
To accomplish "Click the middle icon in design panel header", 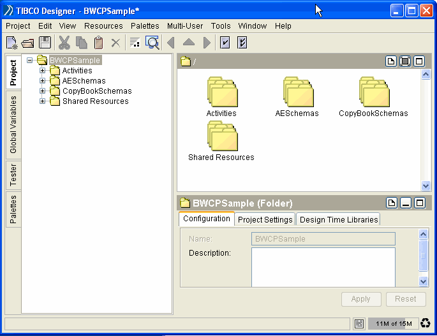I will 405,61.
